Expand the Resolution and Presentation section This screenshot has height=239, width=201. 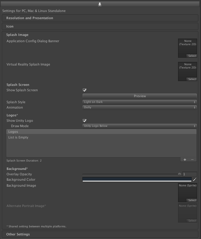(100, 18)
